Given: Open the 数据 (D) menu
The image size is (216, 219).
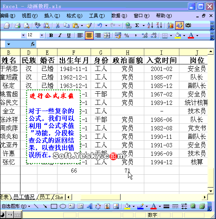Looking at the screenshot, I should [x=119, y=16].
